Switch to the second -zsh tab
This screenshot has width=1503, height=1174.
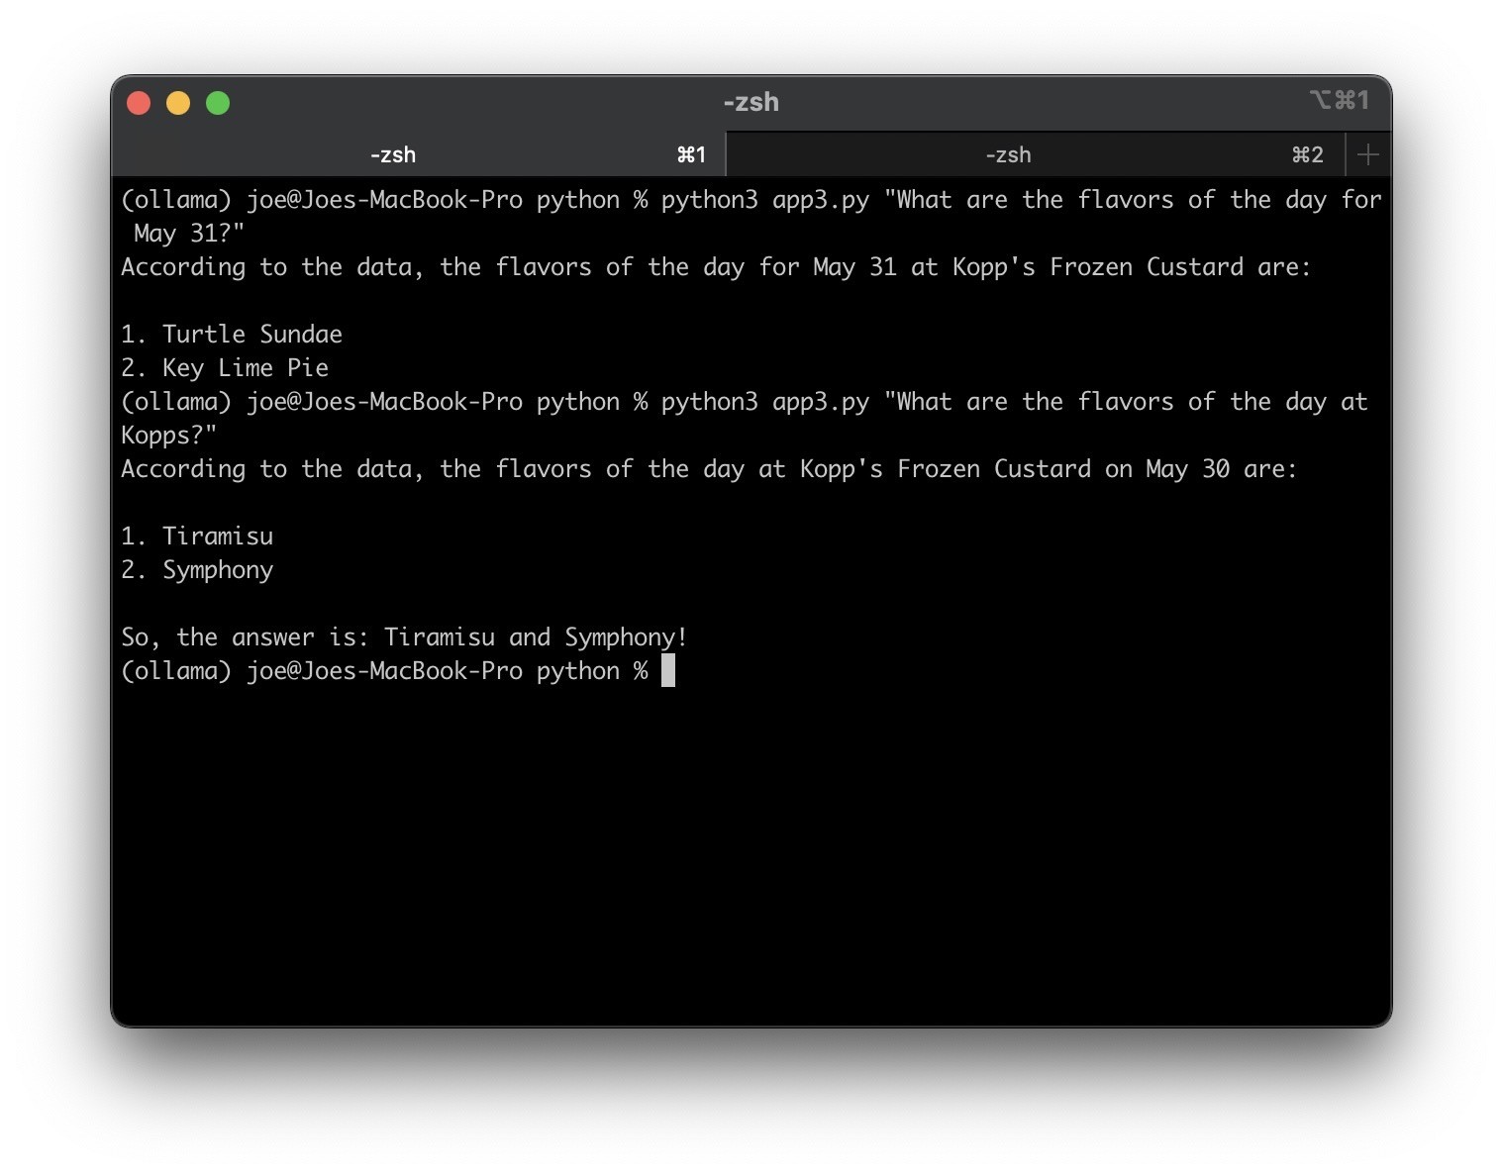[1036, 154]
